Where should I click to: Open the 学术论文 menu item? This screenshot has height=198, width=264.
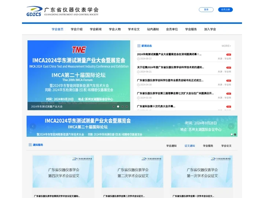(x=134, y=29)
